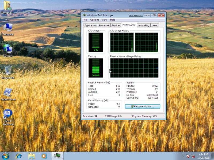The width and height of the screenshot is (214, 160).
Task: Open the Options menu
Action: (x=95, y=20)
